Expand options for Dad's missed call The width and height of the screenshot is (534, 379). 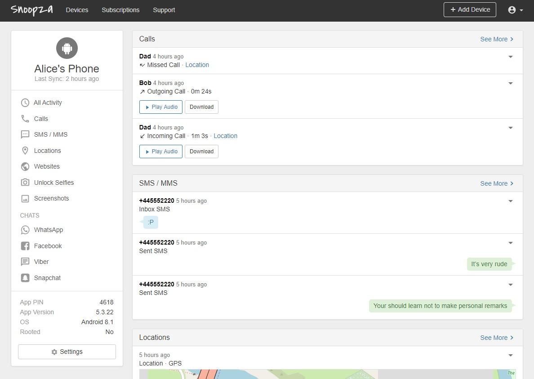coord(511,57)
